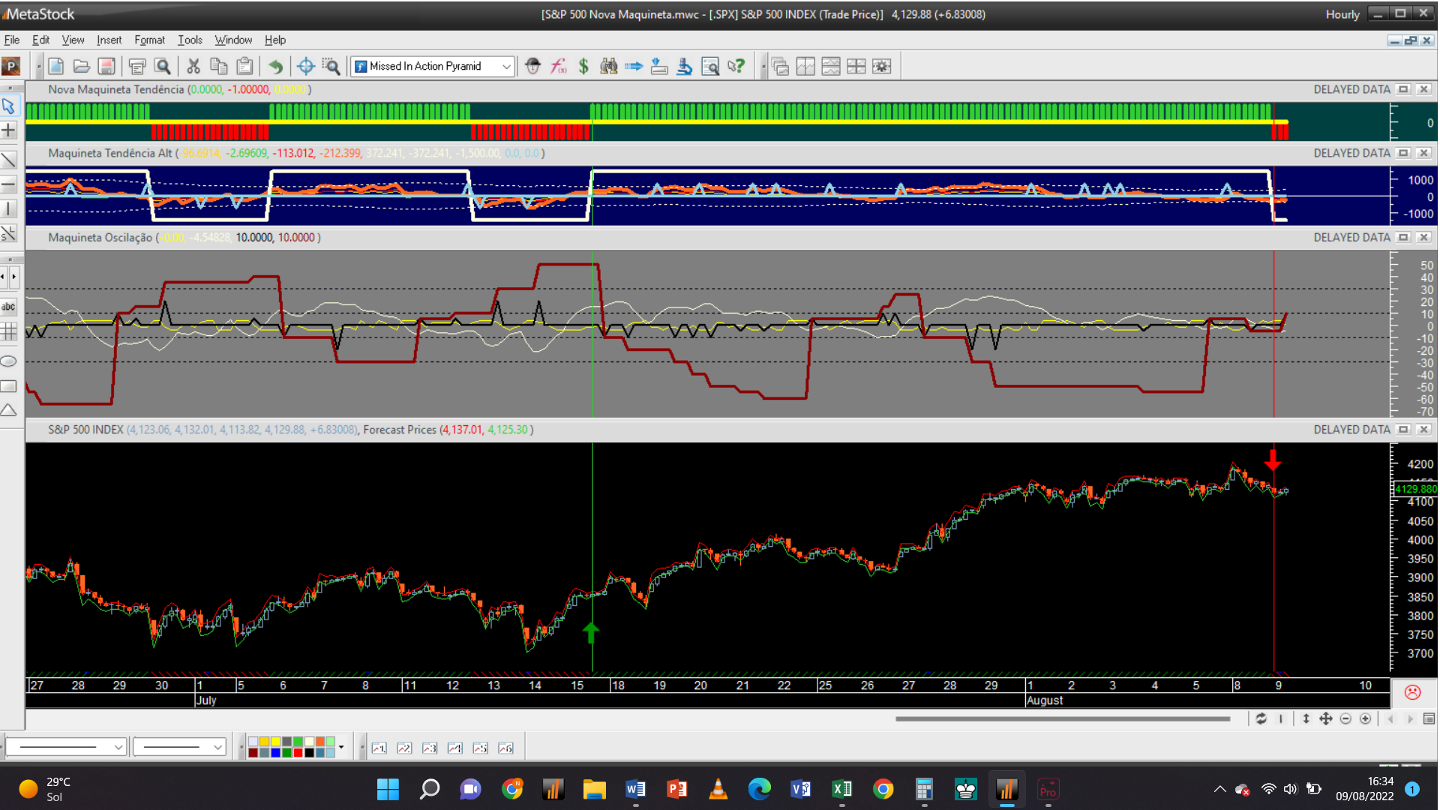Image resolution: width=1440 pixels, height=810 pixels.
Task: Click the undo arrow icon
Action: pos(276,66)
